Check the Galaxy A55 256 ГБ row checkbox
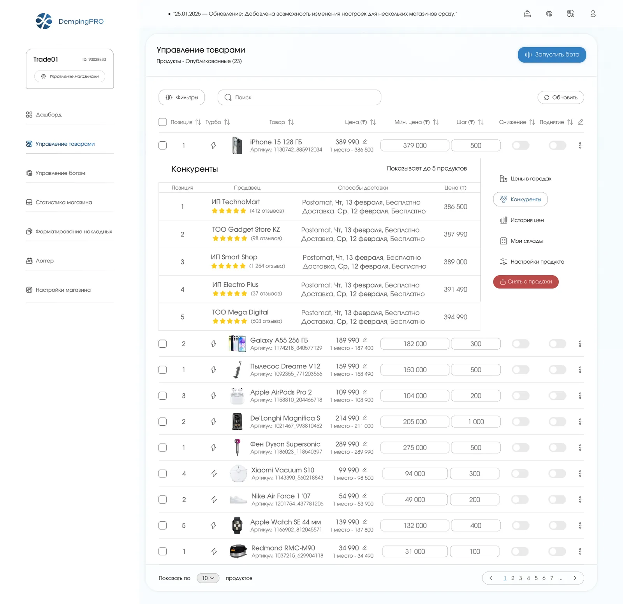This screenshot has height=604, width=623. pos(163,344)
